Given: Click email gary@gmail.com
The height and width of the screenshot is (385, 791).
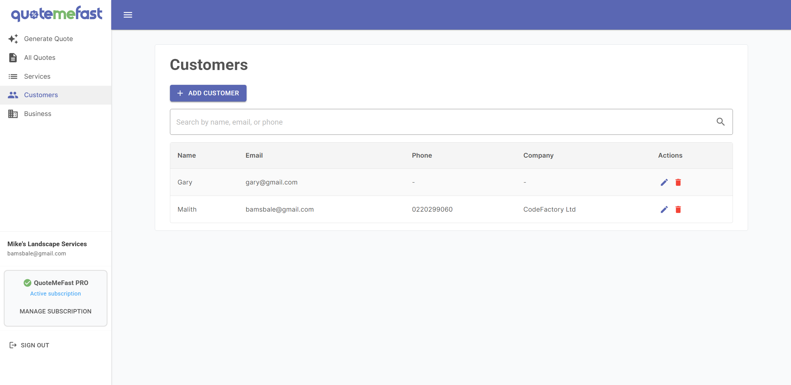Looking at the screenshot, I should 272,182.
